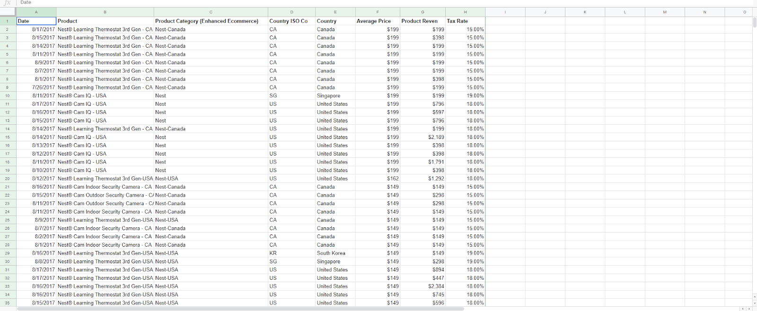Select row 1 via its row number

point(8,21)
